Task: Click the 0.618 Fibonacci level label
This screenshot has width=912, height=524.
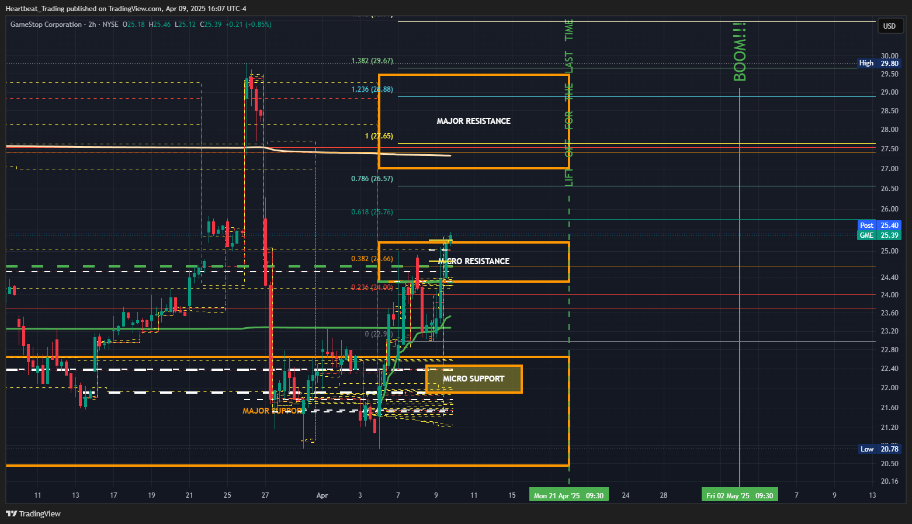Action: tap(372, 212)
